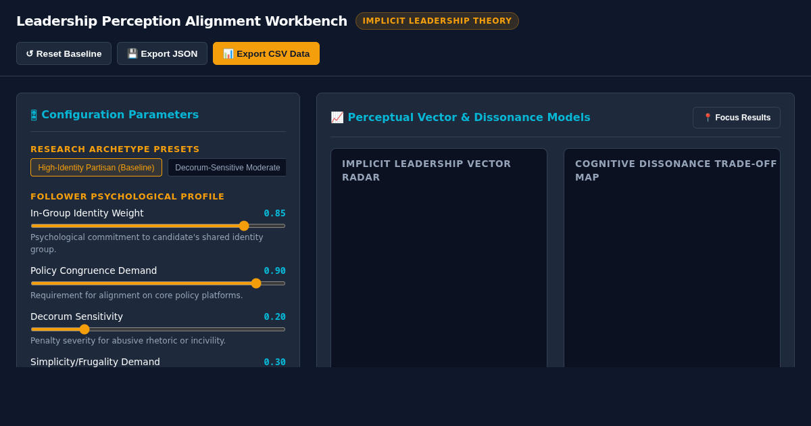Click the 0.30 simplicity demand value
The height and width of the screenshot is (426, 811).
coord(274,362)
